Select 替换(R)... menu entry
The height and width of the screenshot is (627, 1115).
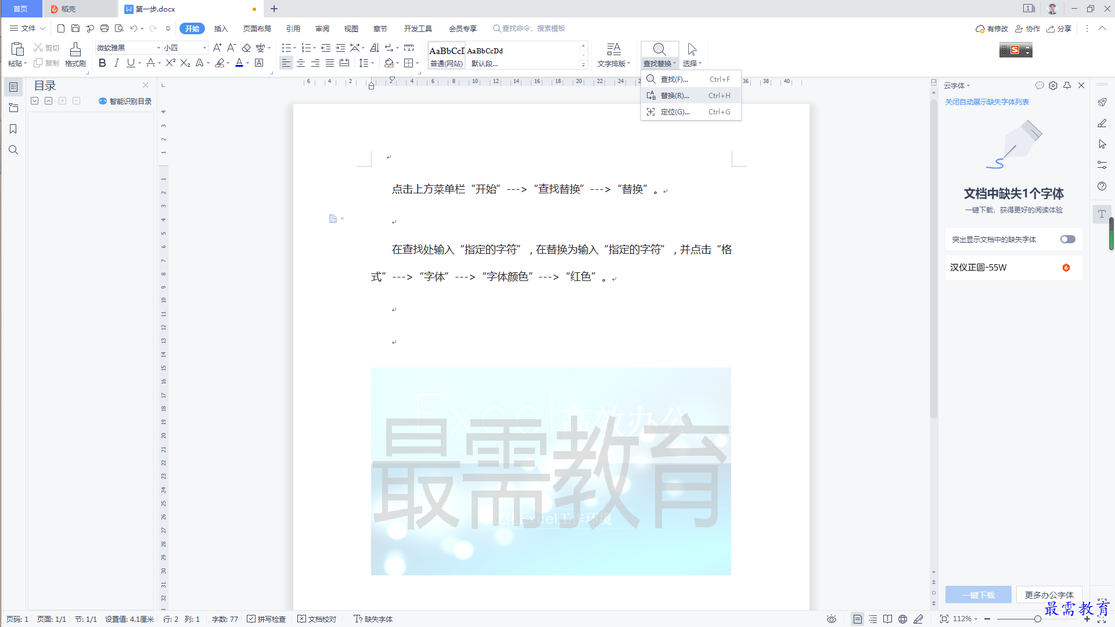[x=691, y=96]
